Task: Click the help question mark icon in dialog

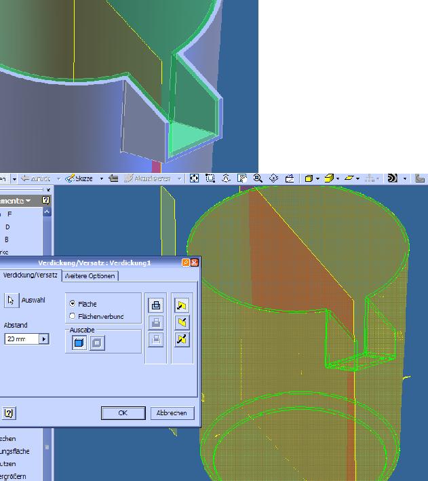Action: [x=9, y=412]
